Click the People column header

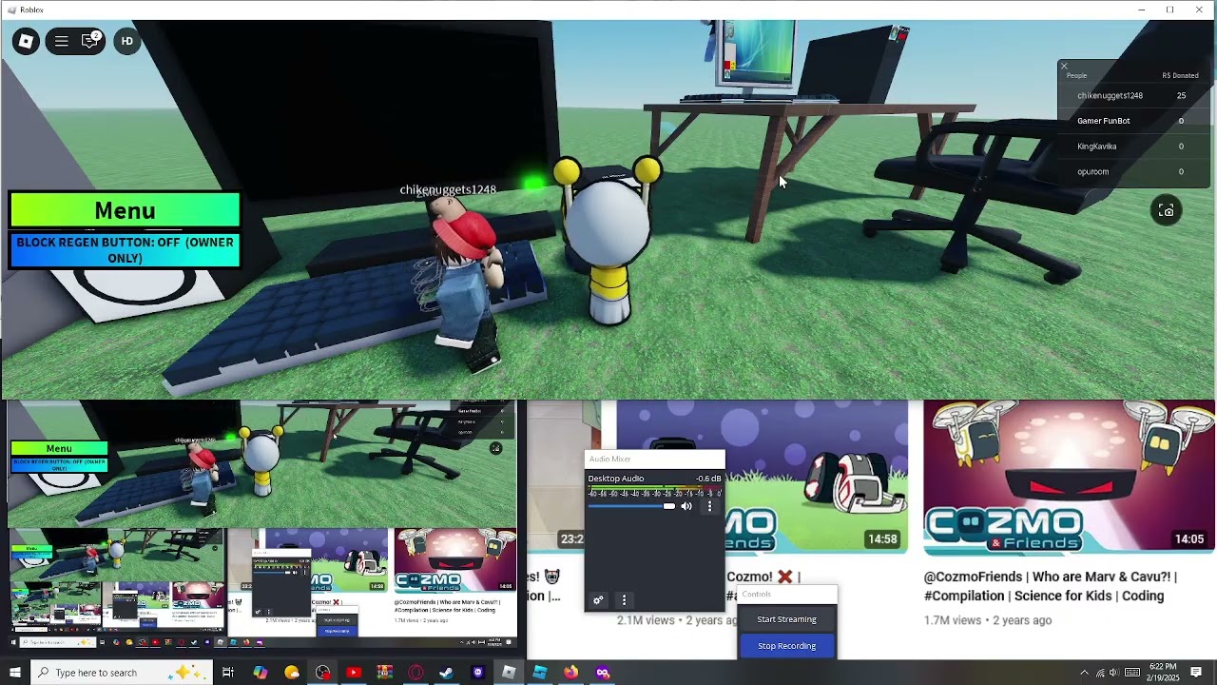(x=1076, y=75)
